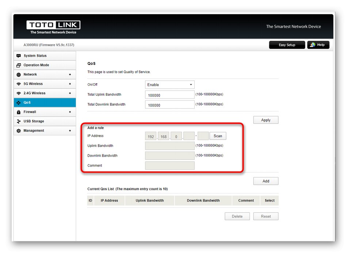Image resolution: width=347 pixels, height=253 pixels.
Task: Click the QoS page heading
Action: (x=91, y=64)
